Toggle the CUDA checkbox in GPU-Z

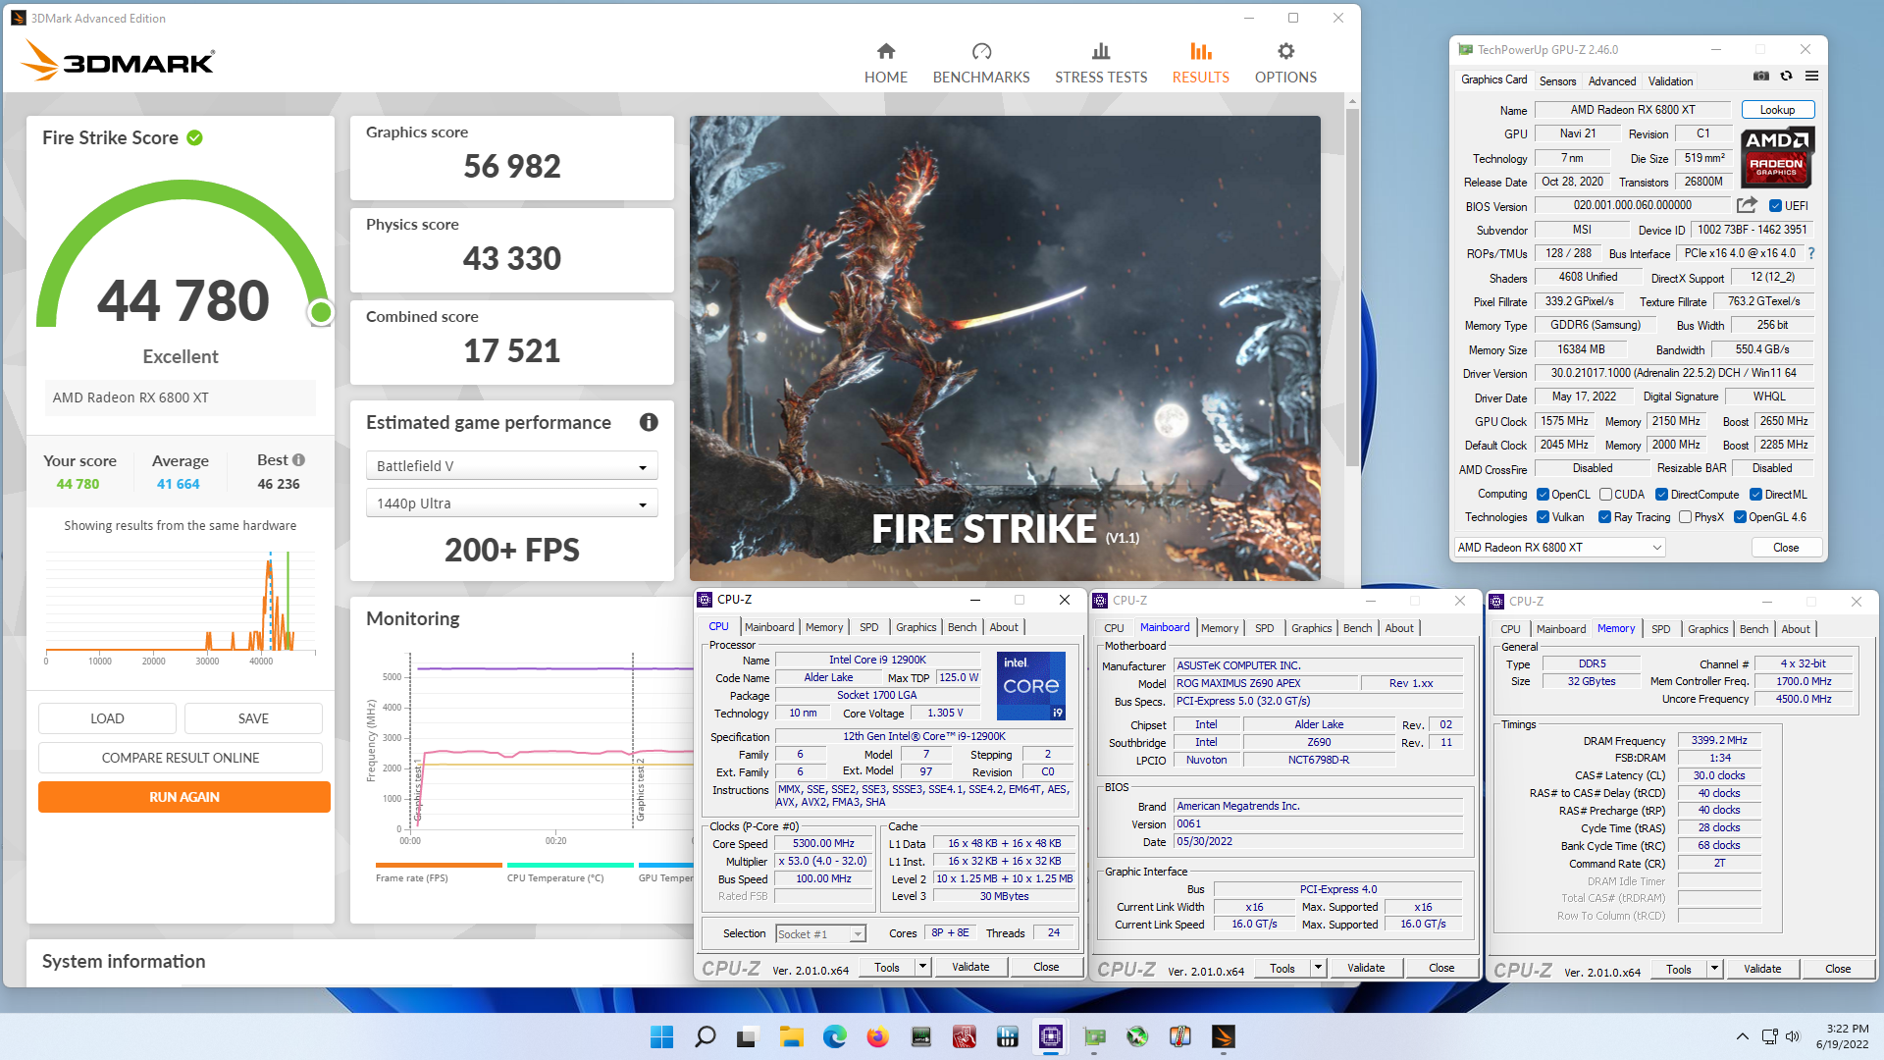1605,495
